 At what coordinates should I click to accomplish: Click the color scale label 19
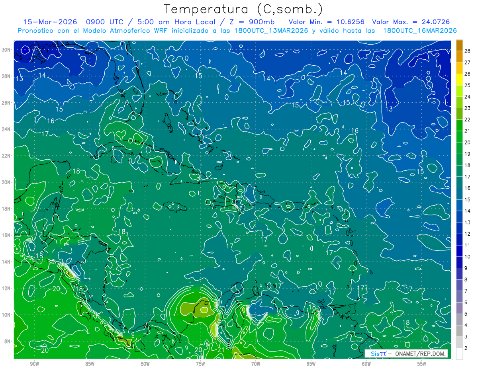pos(468,154)
